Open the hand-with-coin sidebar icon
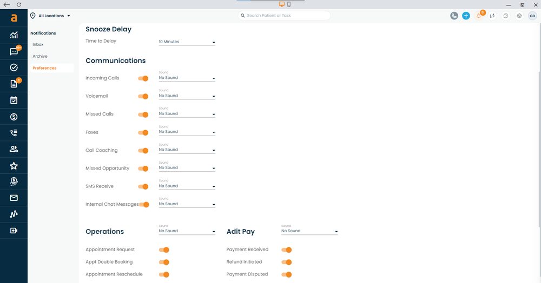This screenshot has width=541, height=283. (14, 181)
